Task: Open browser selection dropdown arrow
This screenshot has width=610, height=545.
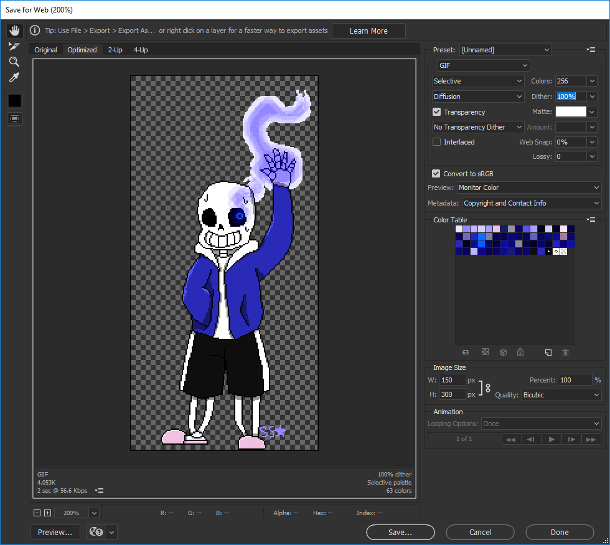Action: [111, 532]
